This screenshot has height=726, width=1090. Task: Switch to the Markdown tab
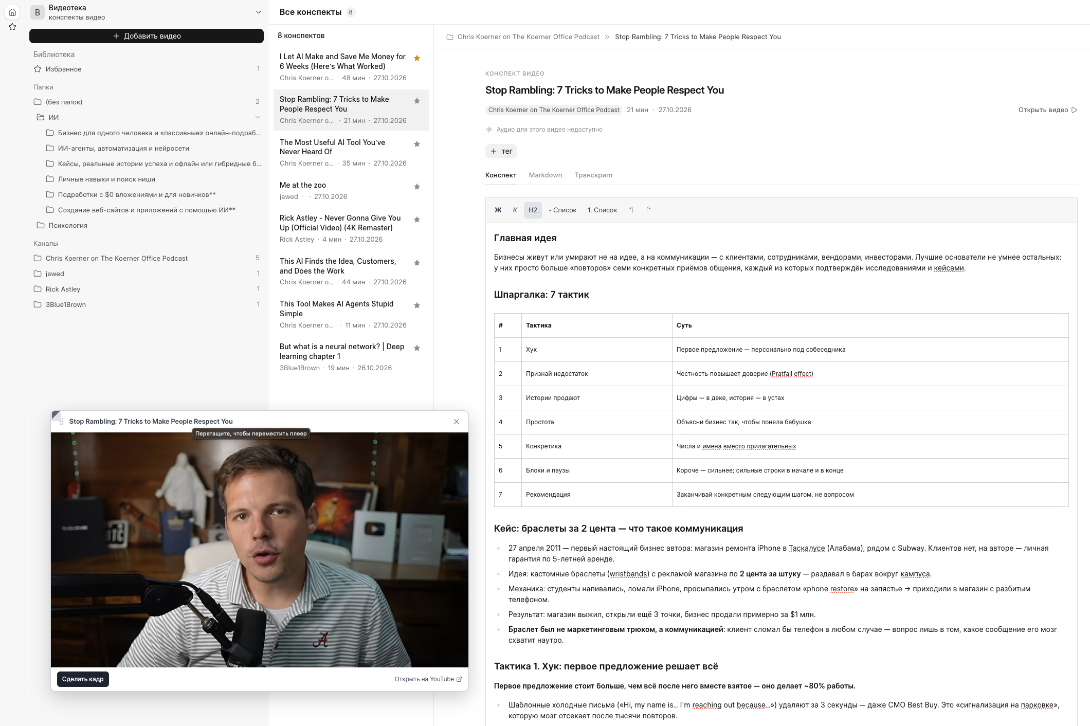545,175
